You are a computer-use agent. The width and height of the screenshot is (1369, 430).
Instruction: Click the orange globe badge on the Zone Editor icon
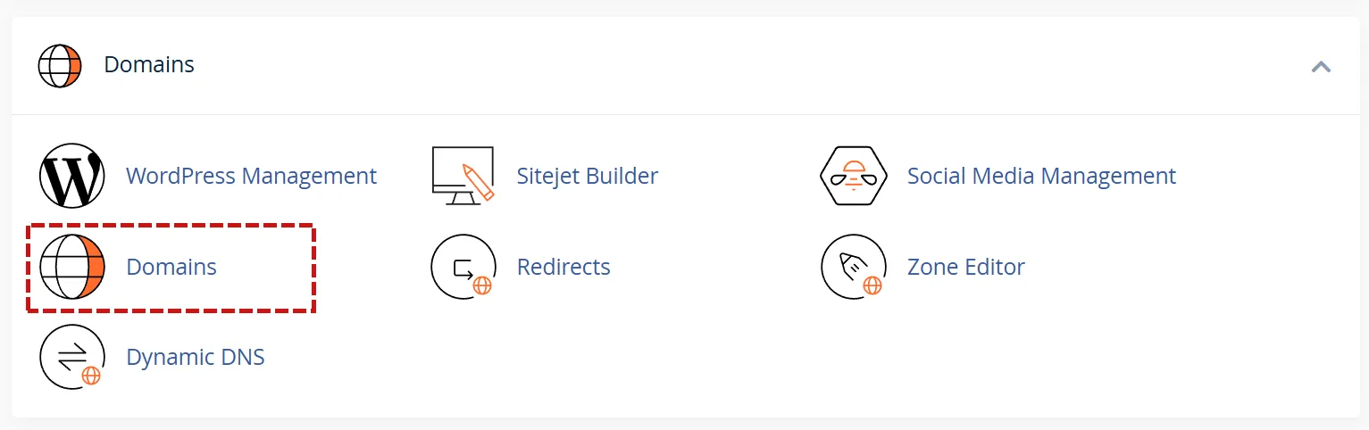pyautogui.click(x=872, y=285)
